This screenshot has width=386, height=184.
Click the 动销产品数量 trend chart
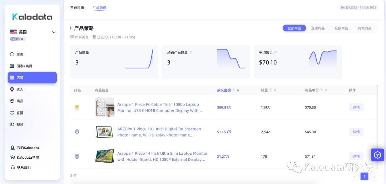pyautogui.click(x=231, y=58)
